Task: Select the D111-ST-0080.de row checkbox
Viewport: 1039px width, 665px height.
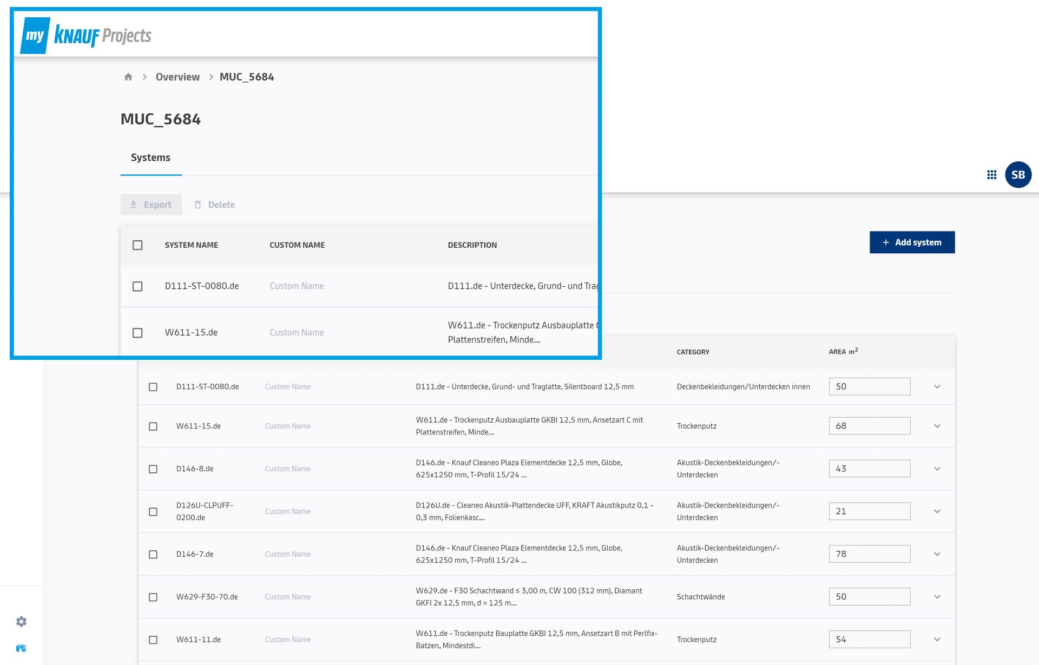Action: point(137,286)
